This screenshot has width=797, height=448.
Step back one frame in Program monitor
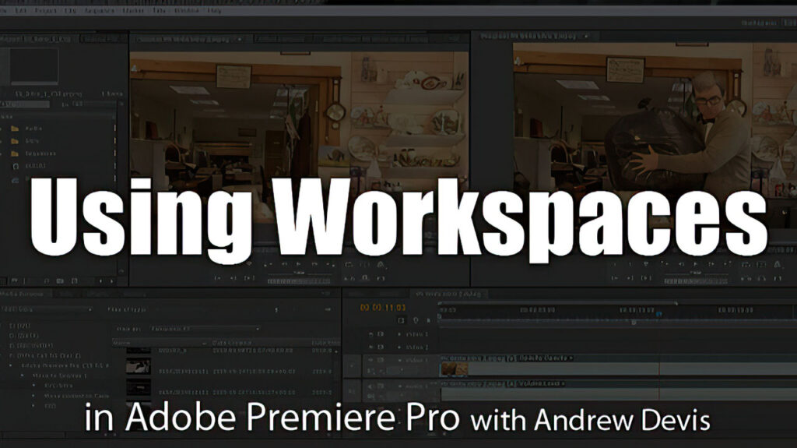pyautogui.click(x=681, y=264)
